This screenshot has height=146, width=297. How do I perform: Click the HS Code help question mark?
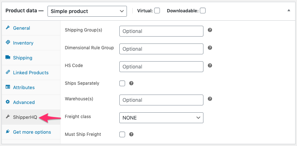[210, 66]
